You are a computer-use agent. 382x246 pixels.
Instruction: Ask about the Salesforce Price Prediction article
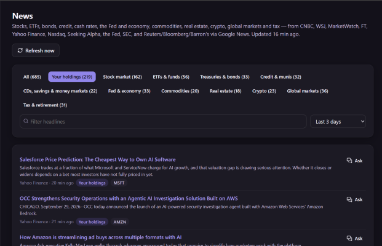click(x=354, y=161)
